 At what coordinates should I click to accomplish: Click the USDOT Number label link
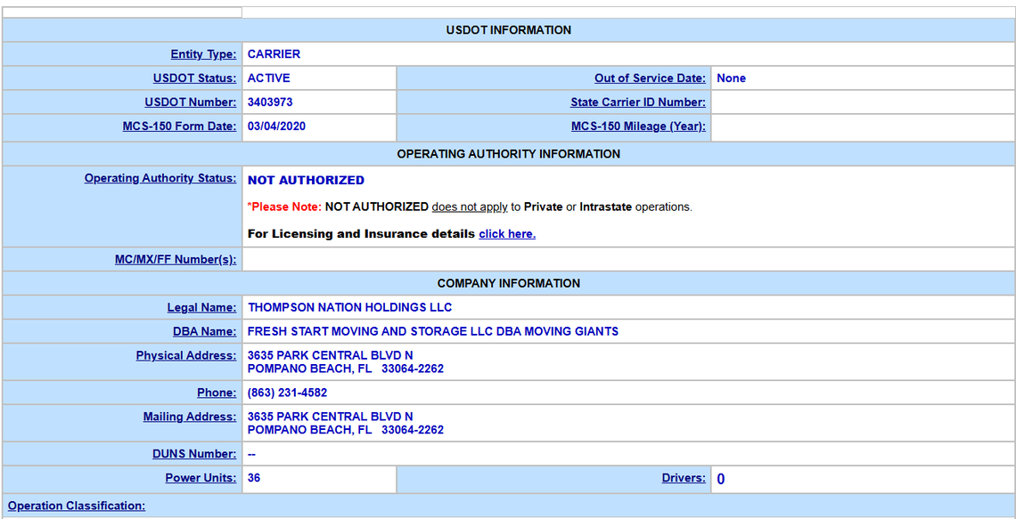[x=189, y=102]
